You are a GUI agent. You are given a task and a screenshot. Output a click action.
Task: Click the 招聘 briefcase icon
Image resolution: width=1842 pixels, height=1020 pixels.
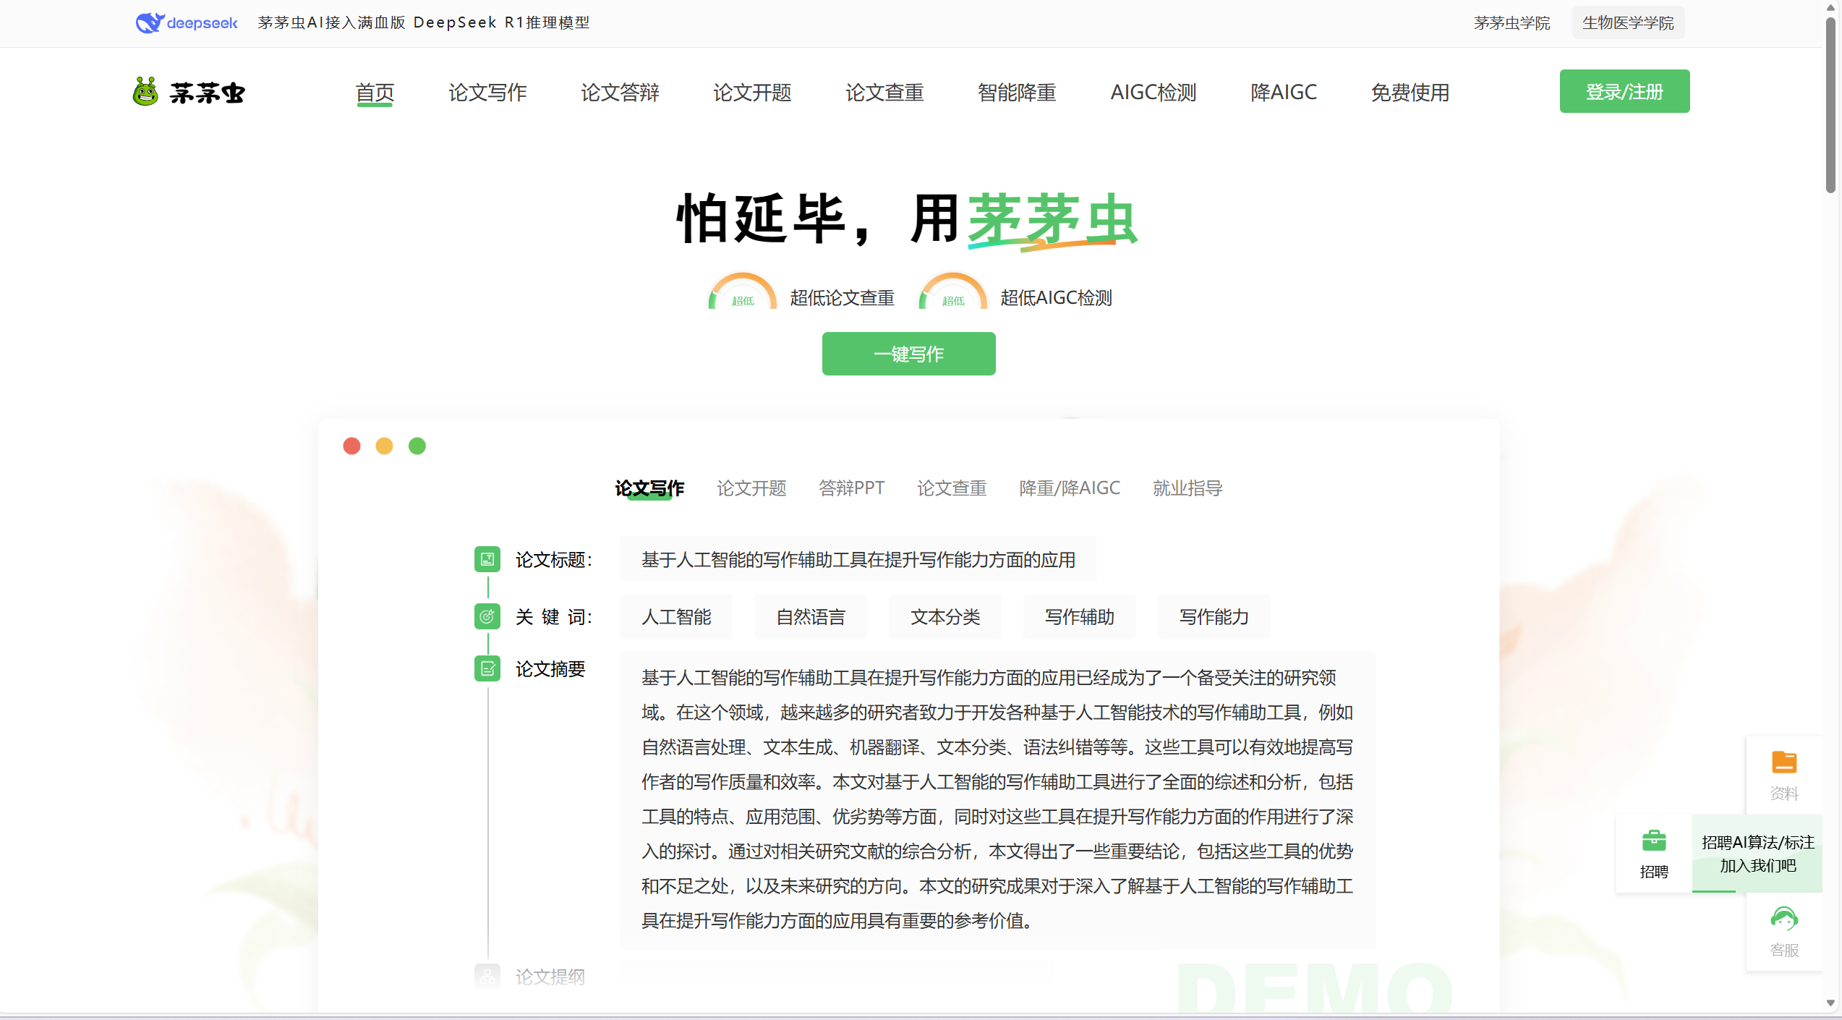[1653, 841]
